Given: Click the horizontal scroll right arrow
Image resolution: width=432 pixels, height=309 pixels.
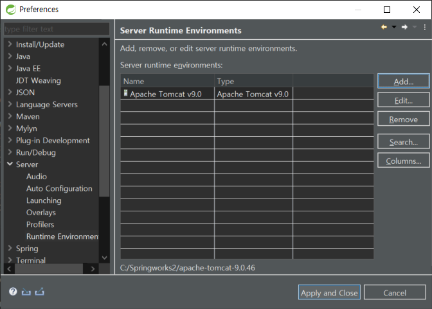Looking at the screenshot, I should point(93,269).
